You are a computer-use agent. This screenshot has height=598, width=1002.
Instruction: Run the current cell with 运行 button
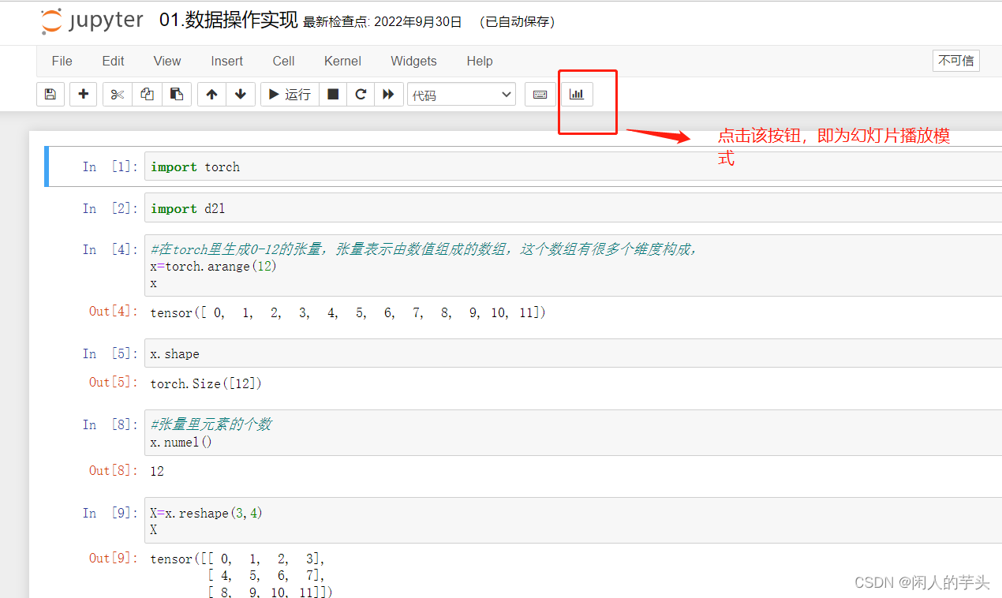click(289, 93)
